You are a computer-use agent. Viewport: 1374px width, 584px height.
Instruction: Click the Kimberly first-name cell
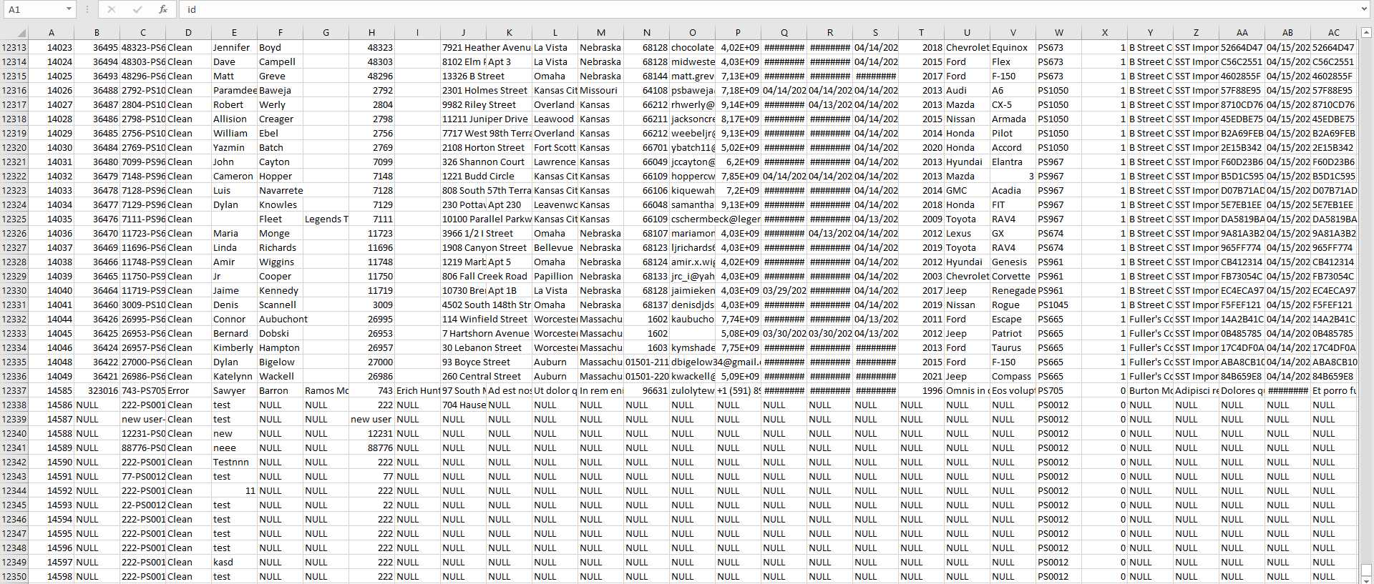234,347
